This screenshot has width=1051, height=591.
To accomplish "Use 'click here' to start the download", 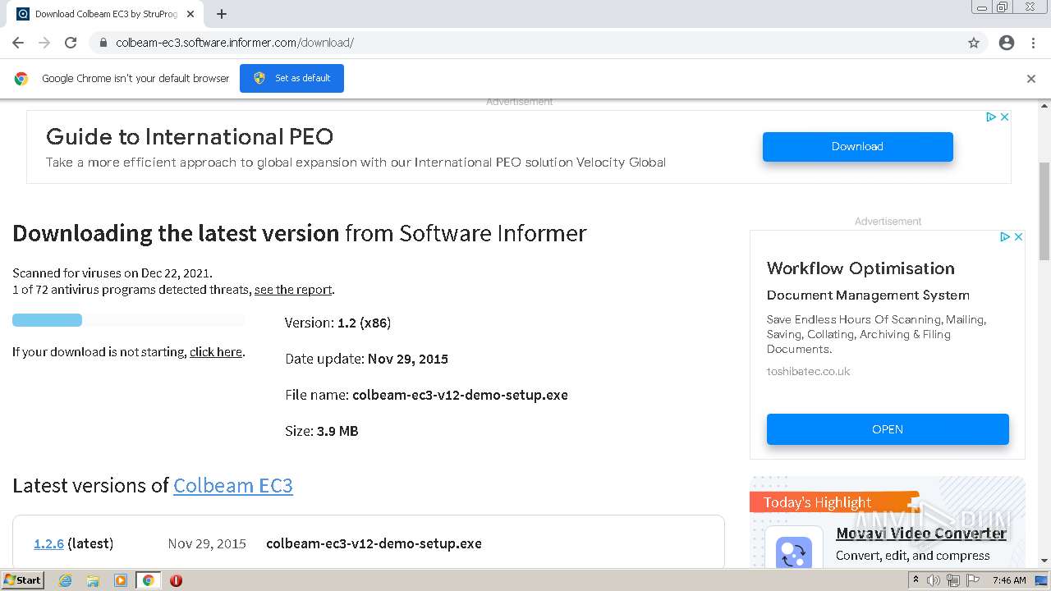I will tap(216, 352).
